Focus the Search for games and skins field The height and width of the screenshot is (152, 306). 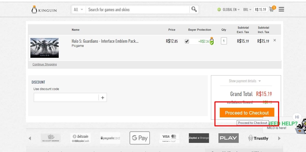(138, 10)
